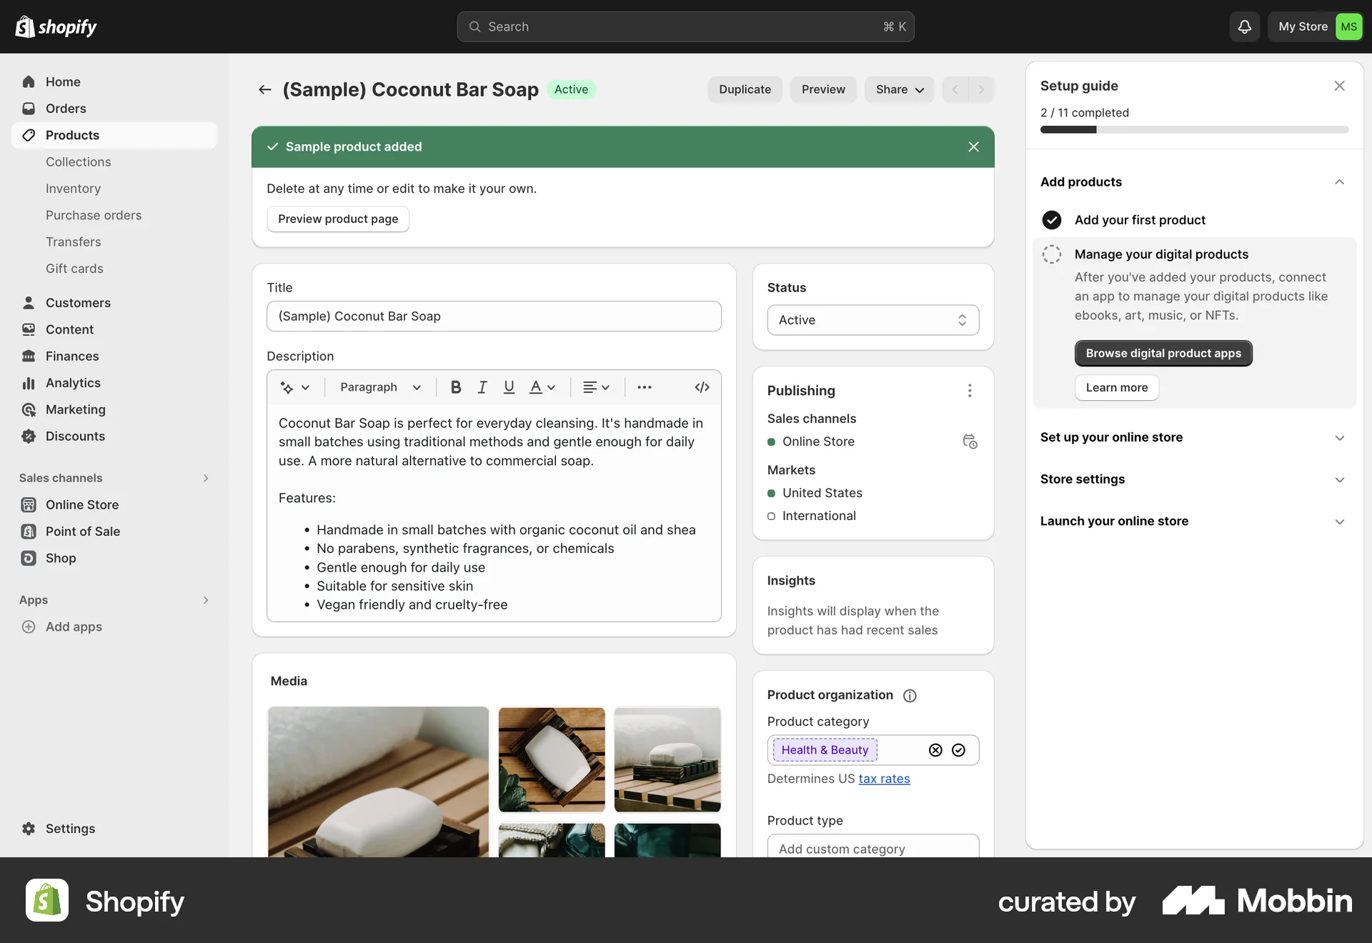Open the notification bell
The width and height of the screenshot is (1372, 943).
1244,26
